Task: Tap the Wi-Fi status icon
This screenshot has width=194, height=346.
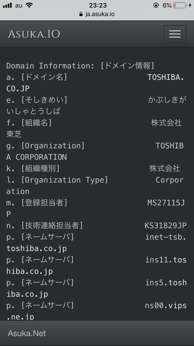Action: pos(29,5)
